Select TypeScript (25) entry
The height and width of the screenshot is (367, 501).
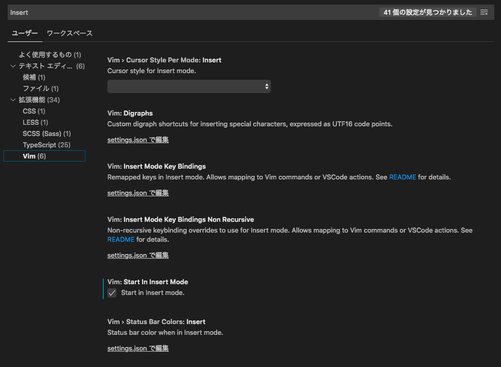click(47, 145)
